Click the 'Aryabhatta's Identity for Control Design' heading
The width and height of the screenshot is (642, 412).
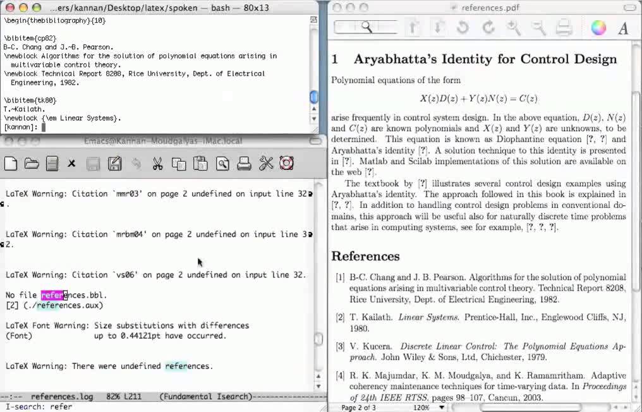pyautogui.click(x=485, y=59)
